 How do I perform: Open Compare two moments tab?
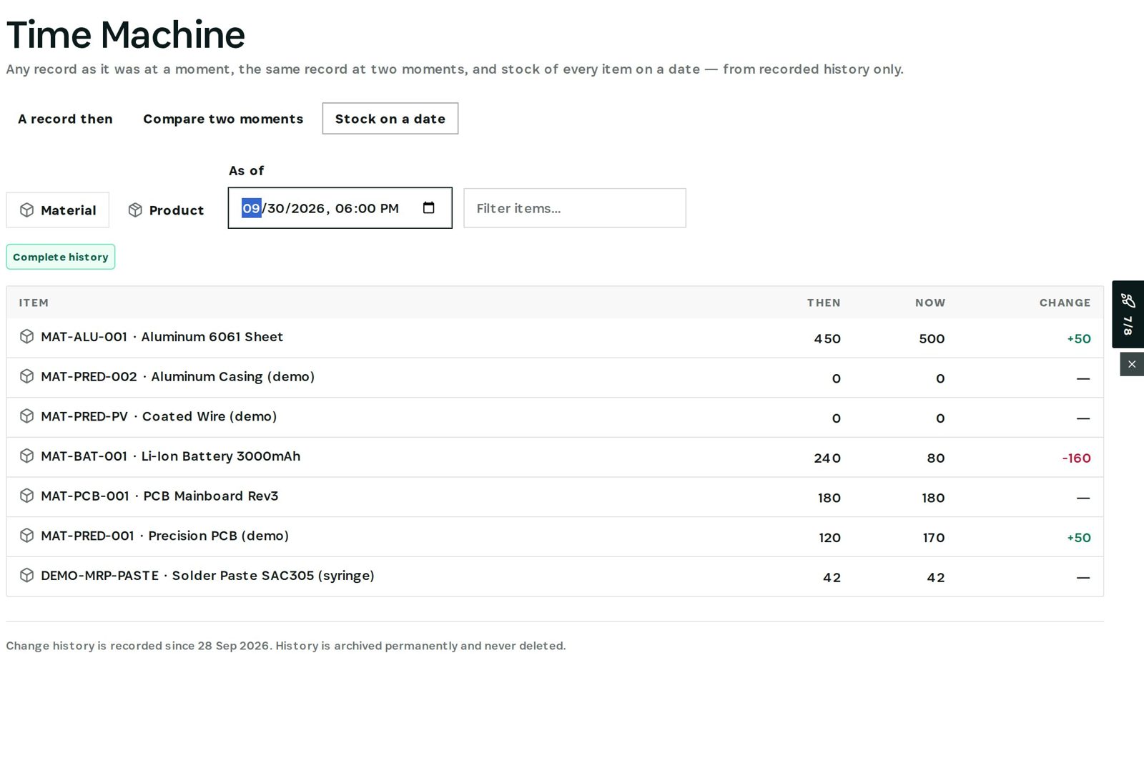click(x=223, y=119)
